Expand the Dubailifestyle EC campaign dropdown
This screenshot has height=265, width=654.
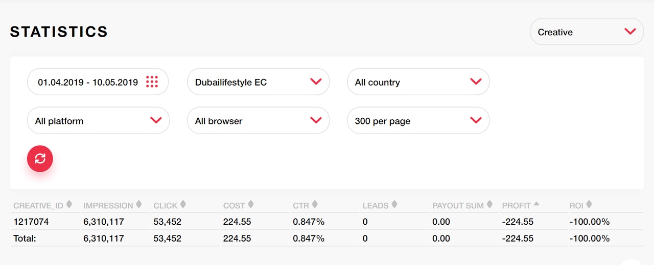[258, 82]
